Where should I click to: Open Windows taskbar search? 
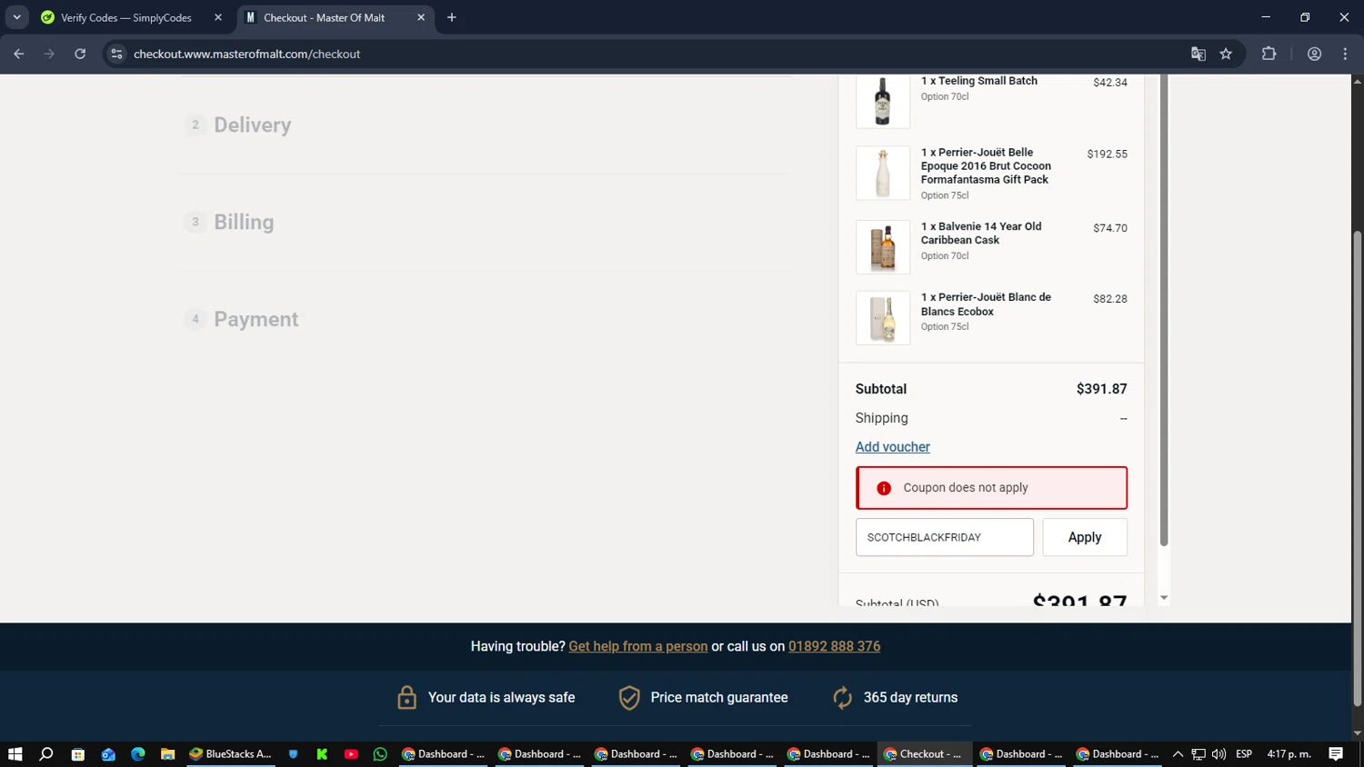pos(46,754)
